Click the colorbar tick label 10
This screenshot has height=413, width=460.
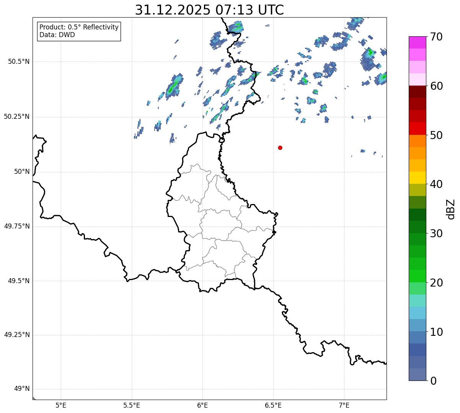coord(437,332)
